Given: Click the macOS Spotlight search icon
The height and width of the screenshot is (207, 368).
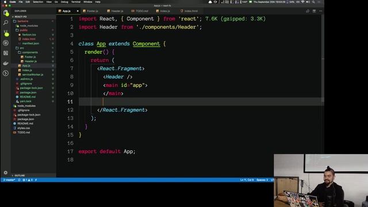Looking at the screenshot, I should [313, 2].
